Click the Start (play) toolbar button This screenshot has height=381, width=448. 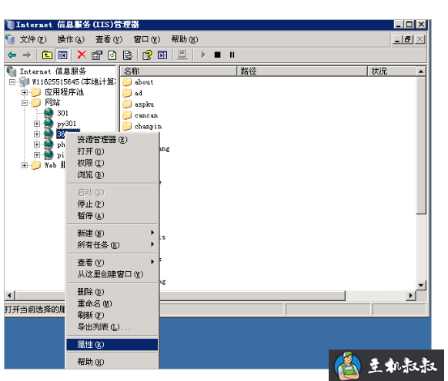pyautogui.click(x=203, y=55)
